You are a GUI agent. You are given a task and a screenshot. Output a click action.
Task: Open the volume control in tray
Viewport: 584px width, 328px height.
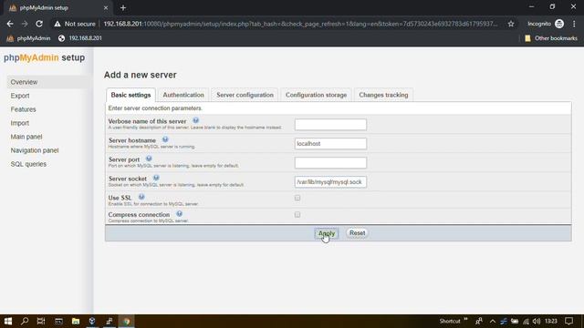537,322
